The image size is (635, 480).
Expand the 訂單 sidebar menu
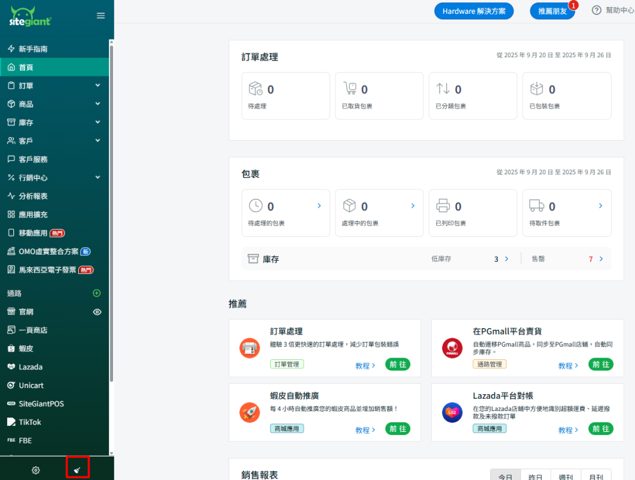97,86
